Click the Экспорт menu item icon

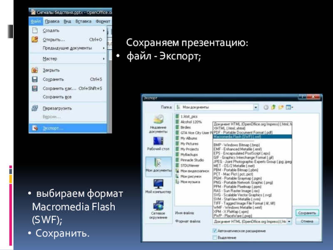pyautogui.click(x=35, y=128)
